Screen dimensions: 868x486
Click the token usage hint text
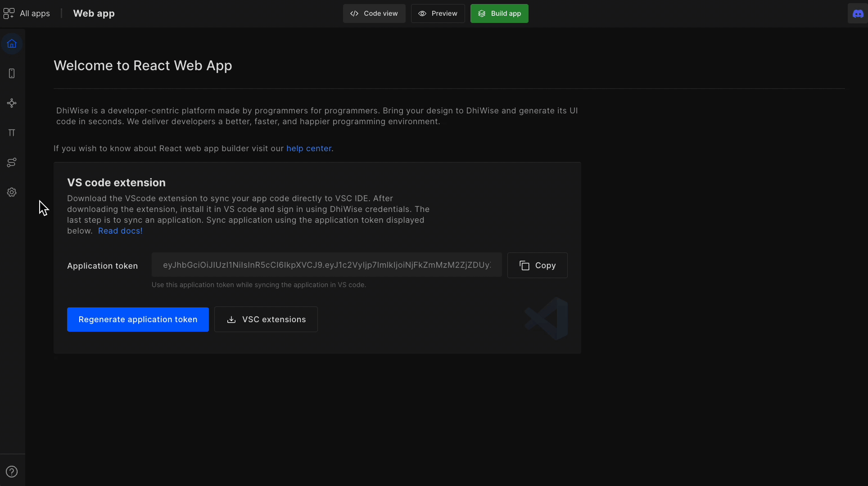pos(259,285)
